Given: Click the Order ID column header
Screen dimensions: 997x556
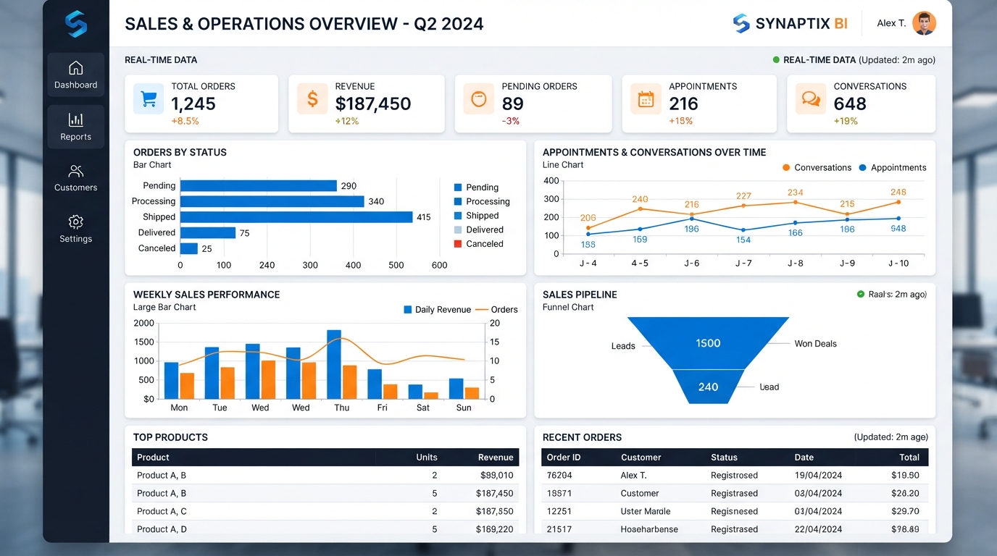Looking at the screenshot, I should click(564, 458).
